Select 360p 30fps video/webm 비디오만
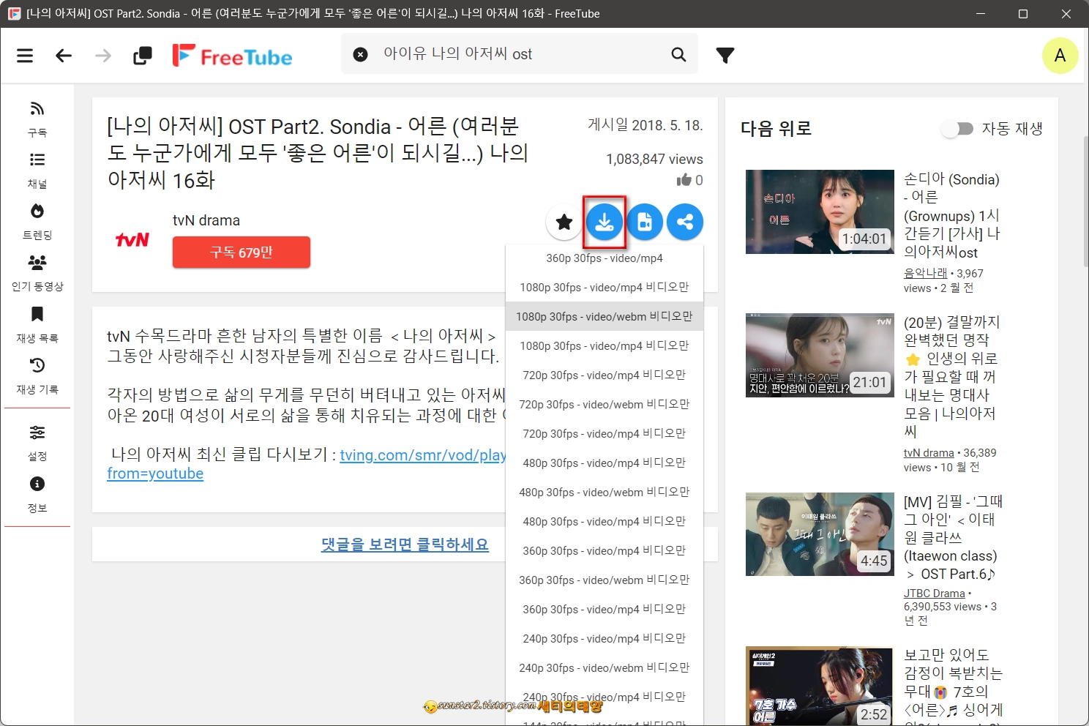 click(x=605, y=580)
